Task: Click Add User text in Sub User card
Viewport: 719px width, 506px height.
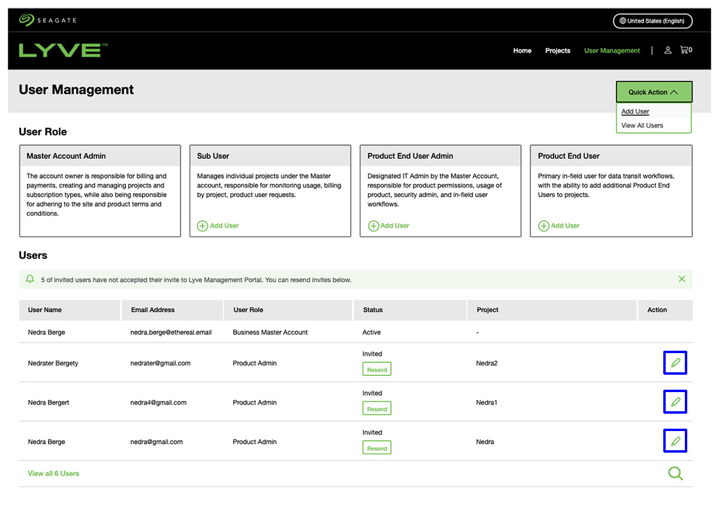Action: click(x=224, y=226)
